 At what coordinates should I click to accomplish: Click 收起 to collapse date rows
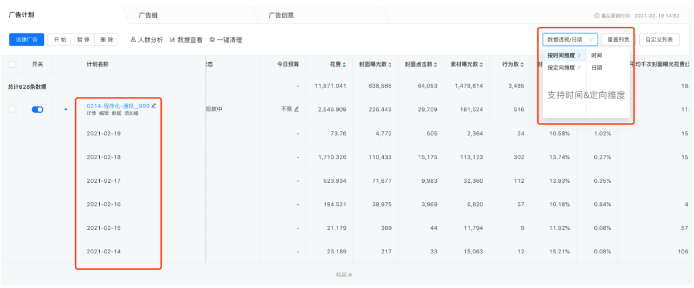click(x=344, y=274)
